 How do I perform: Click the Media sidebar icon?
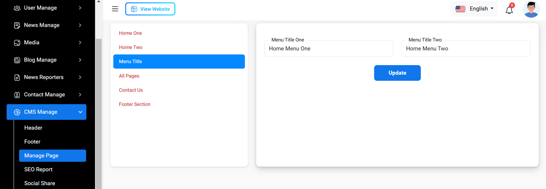click(x=17, y=43)
